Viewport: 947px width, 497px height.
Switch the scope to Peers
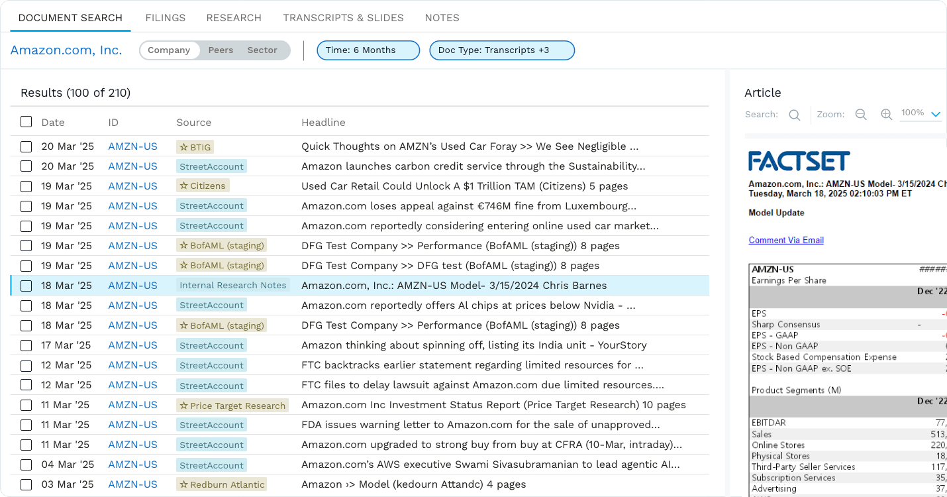[221, 50]
